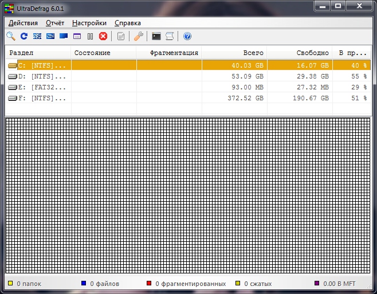Click the yellow folders legend swatch
The width and height of the screenshot is (377, 294).
click(10, 283)
